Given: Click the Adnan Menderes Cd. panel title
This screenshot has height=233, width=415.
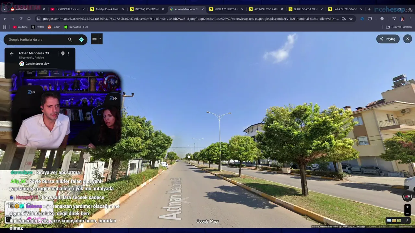Looking at the screenshot, I should (x=34, y=53).
